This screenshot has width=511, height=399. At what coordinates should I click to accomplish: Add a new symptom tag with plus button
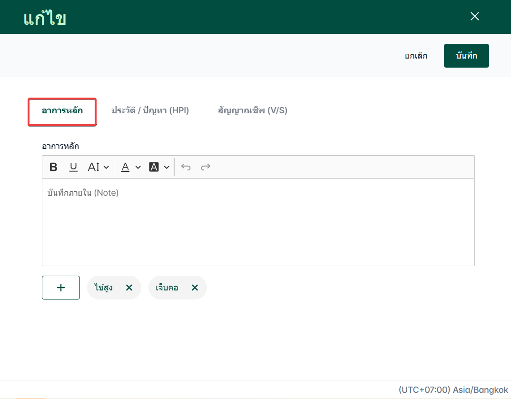tap(61, 288)
